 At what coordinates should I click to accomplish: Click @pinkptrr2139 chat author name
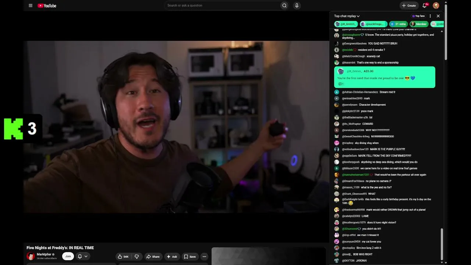click(351, 111)
